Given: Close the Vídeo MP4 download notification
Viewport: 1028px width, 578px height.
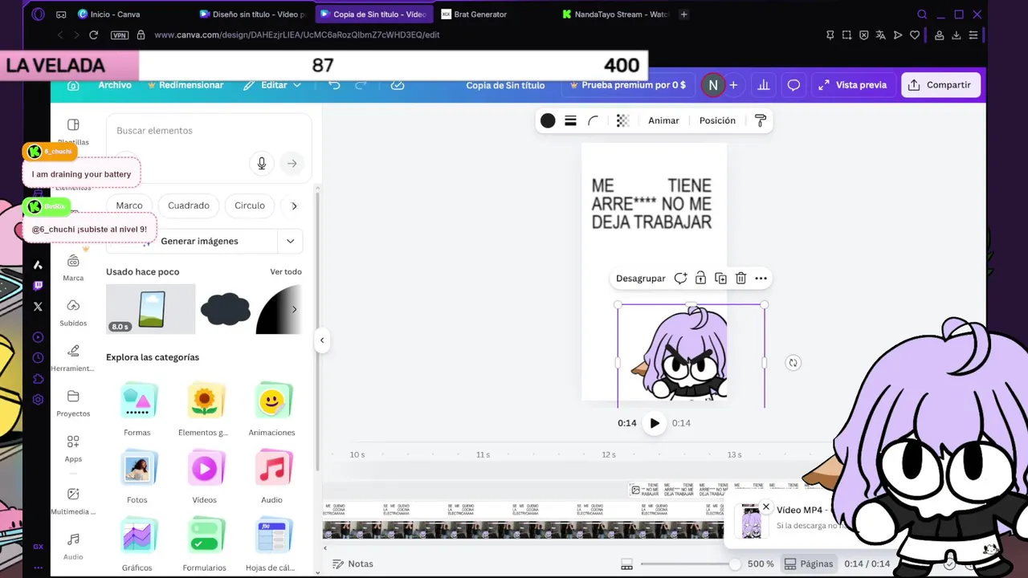Looking at the screenshot, I should pos(766,507).
